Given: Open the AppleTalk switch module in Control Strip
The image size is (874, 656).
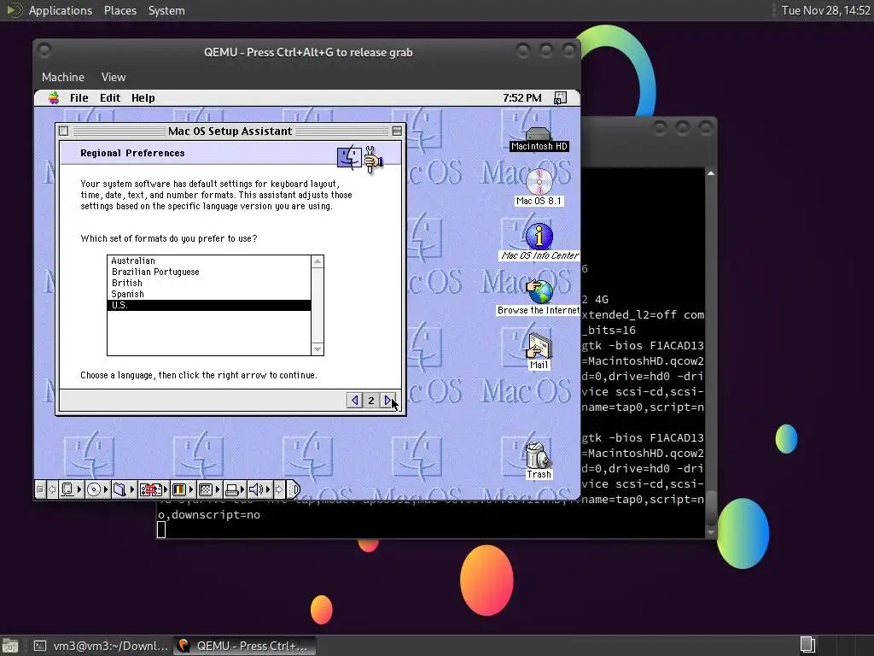Looking at the screenshot, I should point(67,489).
